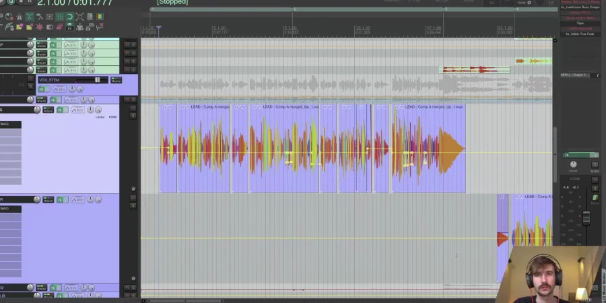The height and width of the screenshot is (303, 606).
Task: Mute the second LEAD vocal track
Action: pyautogui.click(x=133, y=198)
